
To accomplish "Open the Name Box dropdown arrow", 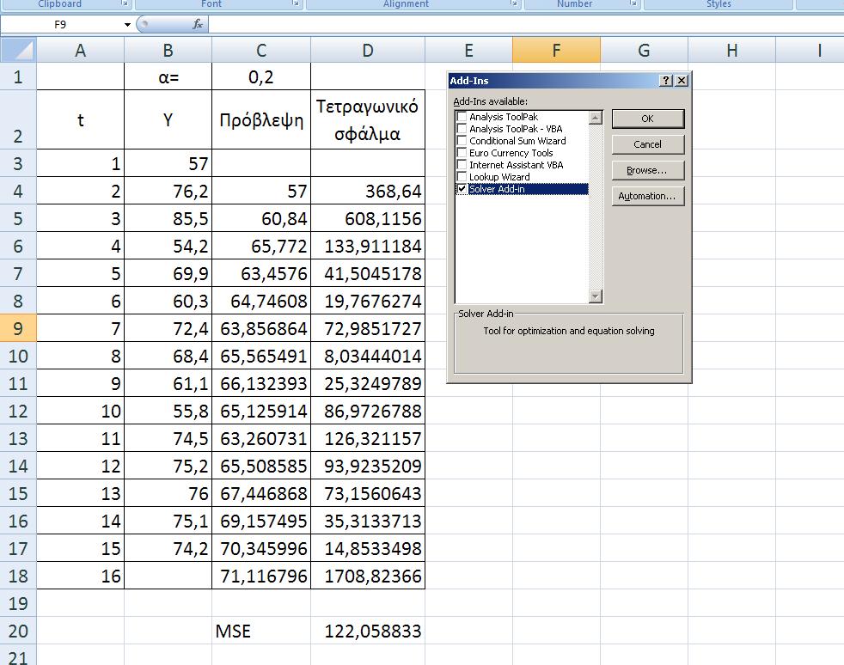I will [x=127, y=25].
